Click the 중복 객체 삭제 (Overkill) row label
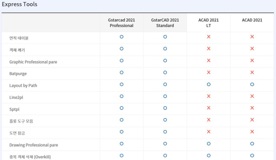276x160 pixels. (30, 157)
